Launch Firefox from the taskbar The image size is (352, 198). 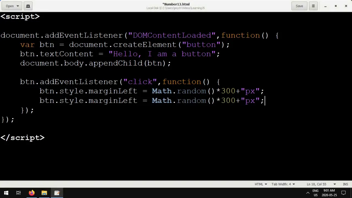point(31,193)
